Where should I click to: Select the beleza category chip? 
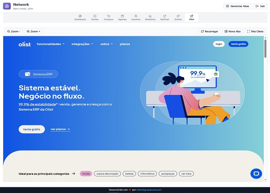tap(129, 174)
